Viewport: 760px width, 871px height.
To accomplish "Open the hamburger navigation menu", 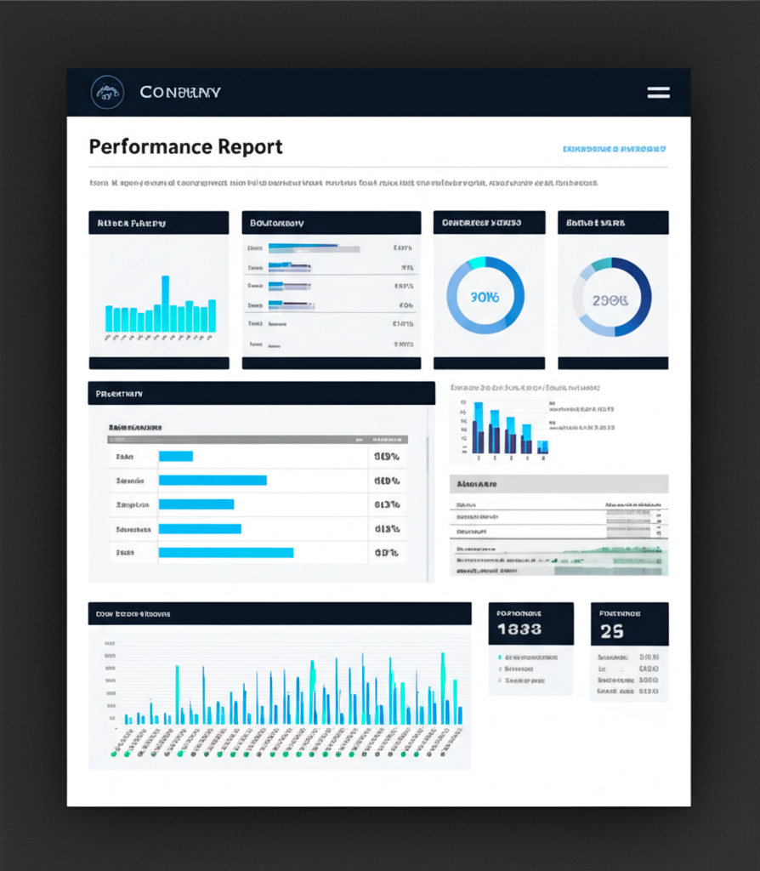I will [x=658, y=93].
